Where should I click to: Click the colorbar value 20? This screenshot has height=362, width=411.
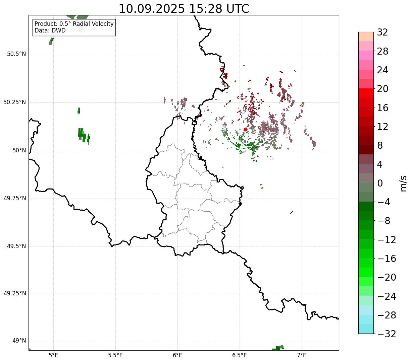pos(382,89)
